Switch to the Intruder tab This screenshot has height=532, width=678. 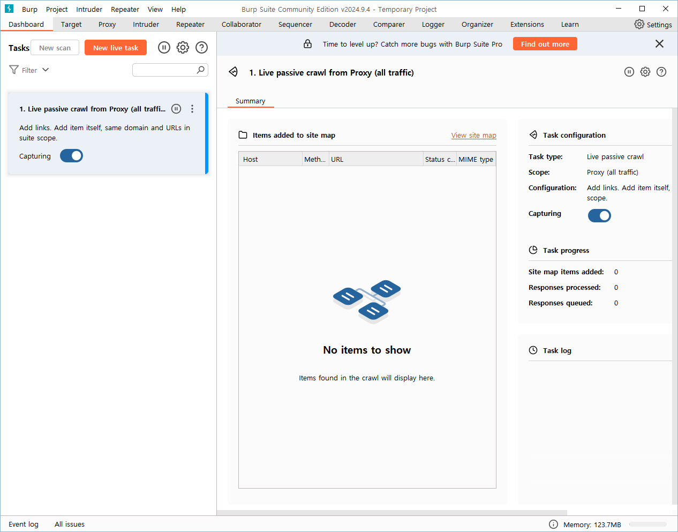point(146,24)
